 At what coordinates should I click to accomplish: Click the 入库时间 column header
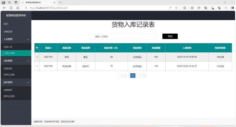click(x=187, y=48)
